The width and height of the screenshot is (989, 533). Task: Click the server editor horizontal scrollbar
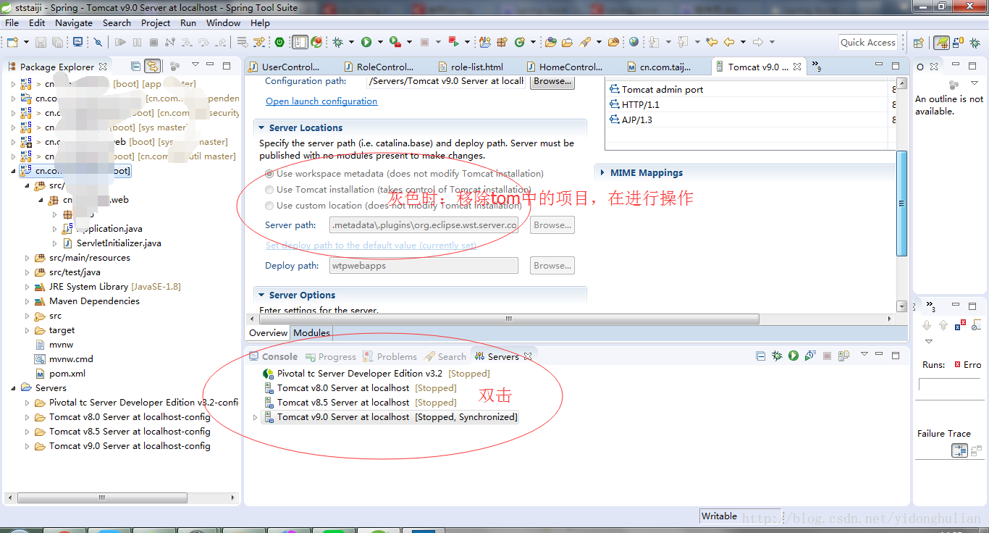509,319
